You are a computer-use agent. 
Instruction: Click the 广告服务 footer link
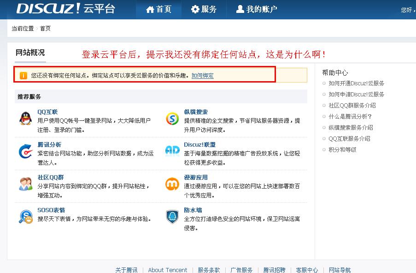(x=241, y=270)
